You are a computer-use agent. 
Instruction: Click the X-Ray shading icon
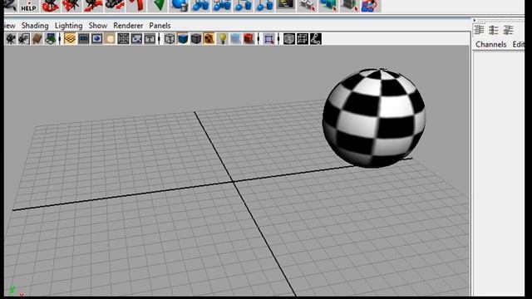pos(289,39)
